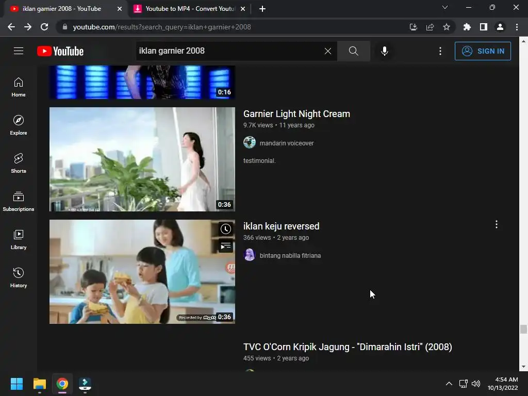This screenshot has height=396, width=528.
Task: Open File Explorer from taskbar
Action: point(39,384)
